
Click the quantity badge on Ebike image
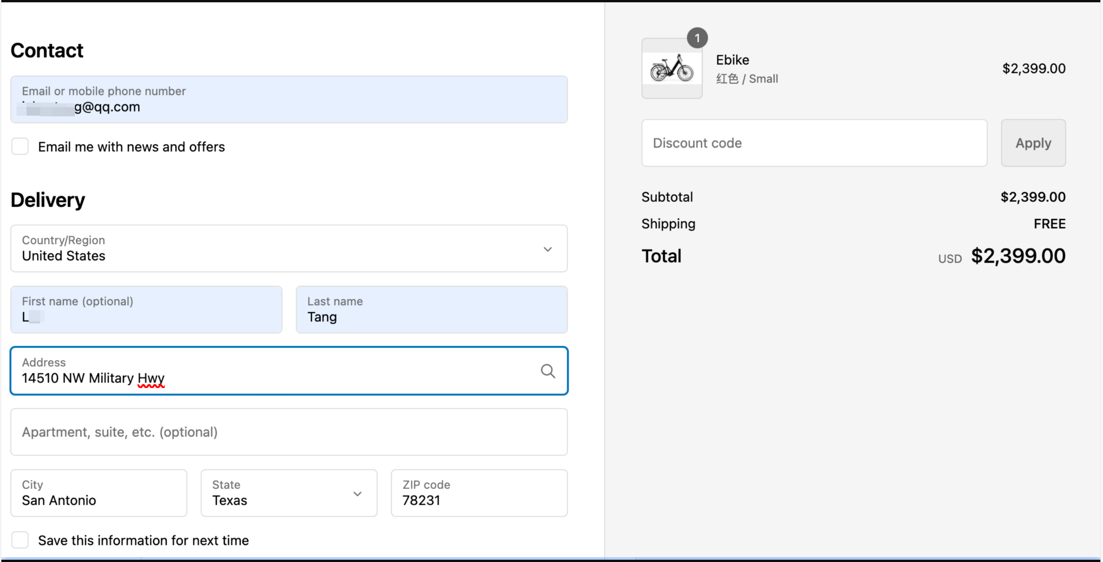pos(697,38)
